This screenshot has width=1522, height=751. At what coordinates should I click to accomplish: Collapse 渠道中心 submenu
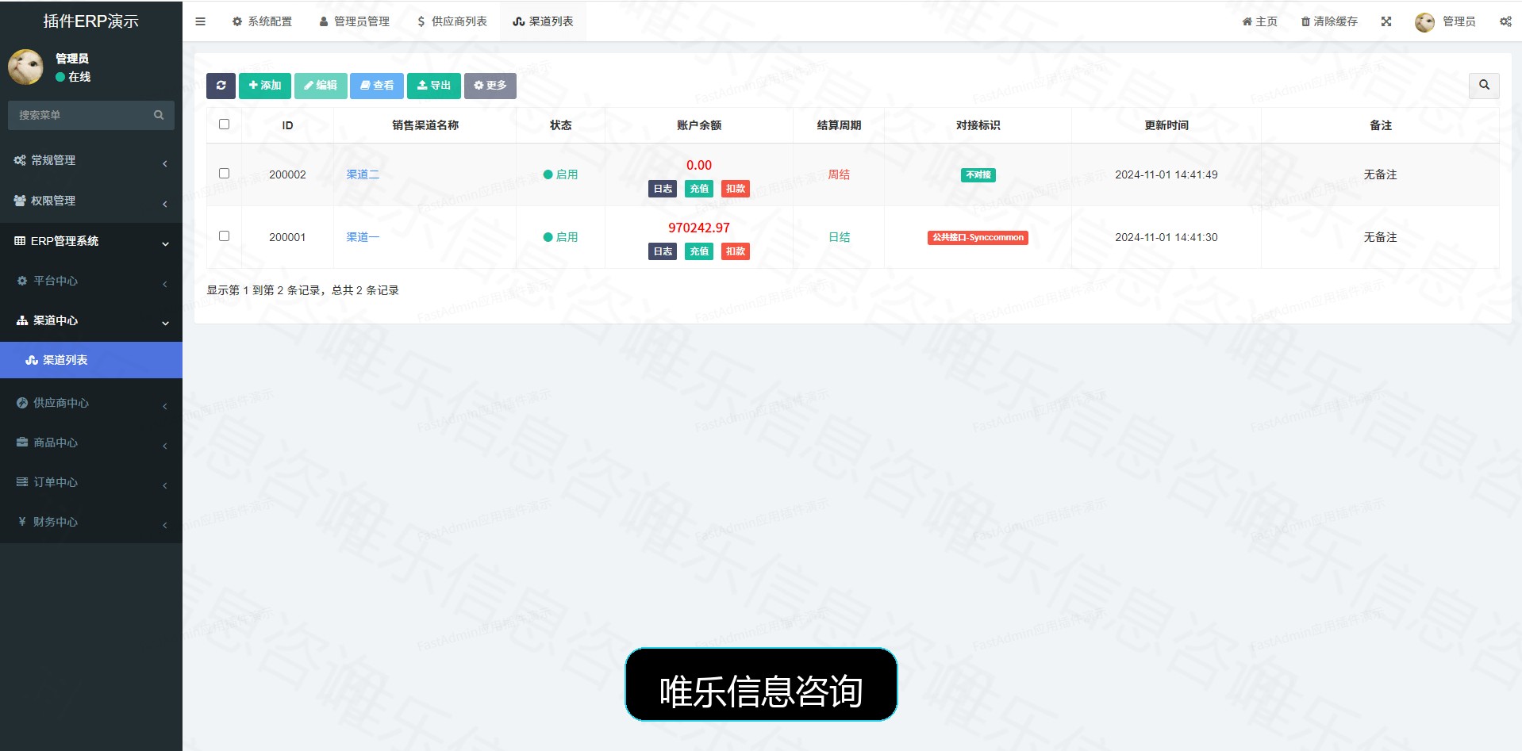(x=91, y=320)
